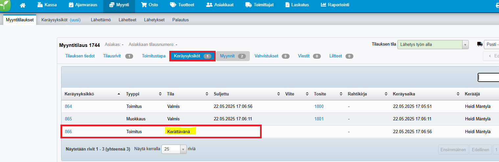Viewport: 499px width, 162px height.
Task: Click sort arrows on Keräysaika column
Action: point(458,94)
